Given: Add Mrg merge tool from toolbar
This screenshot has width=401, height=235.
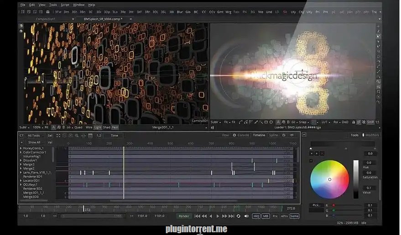Looking at the screenshot, I should point(229,12).
